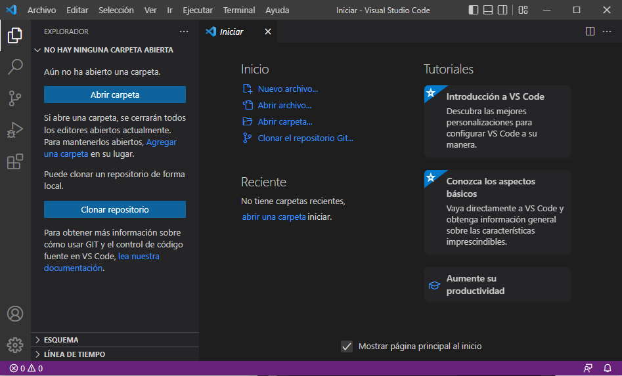Viewport: 622px width, 376px height.
Task: Open the Manage gear icon
Action: click(x=15, y=345)
